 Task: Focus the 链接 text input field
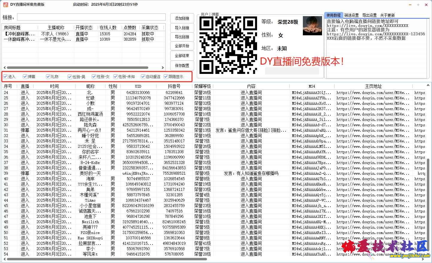pos(91,17)
